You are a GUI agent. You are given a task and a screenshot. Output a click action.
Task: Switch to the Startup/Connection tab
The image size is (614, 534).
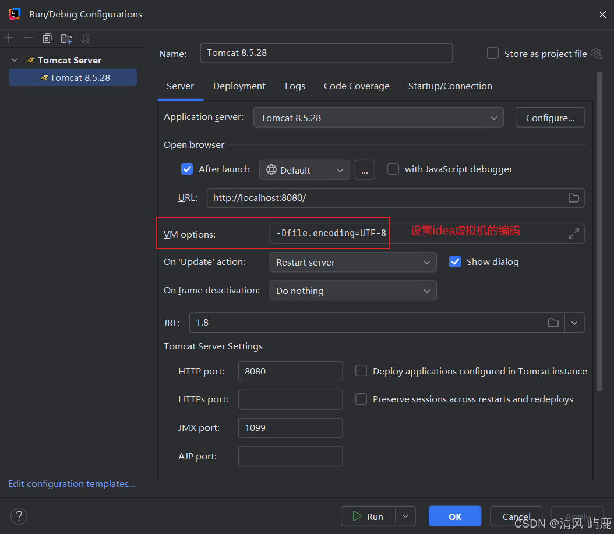point(450,86)
